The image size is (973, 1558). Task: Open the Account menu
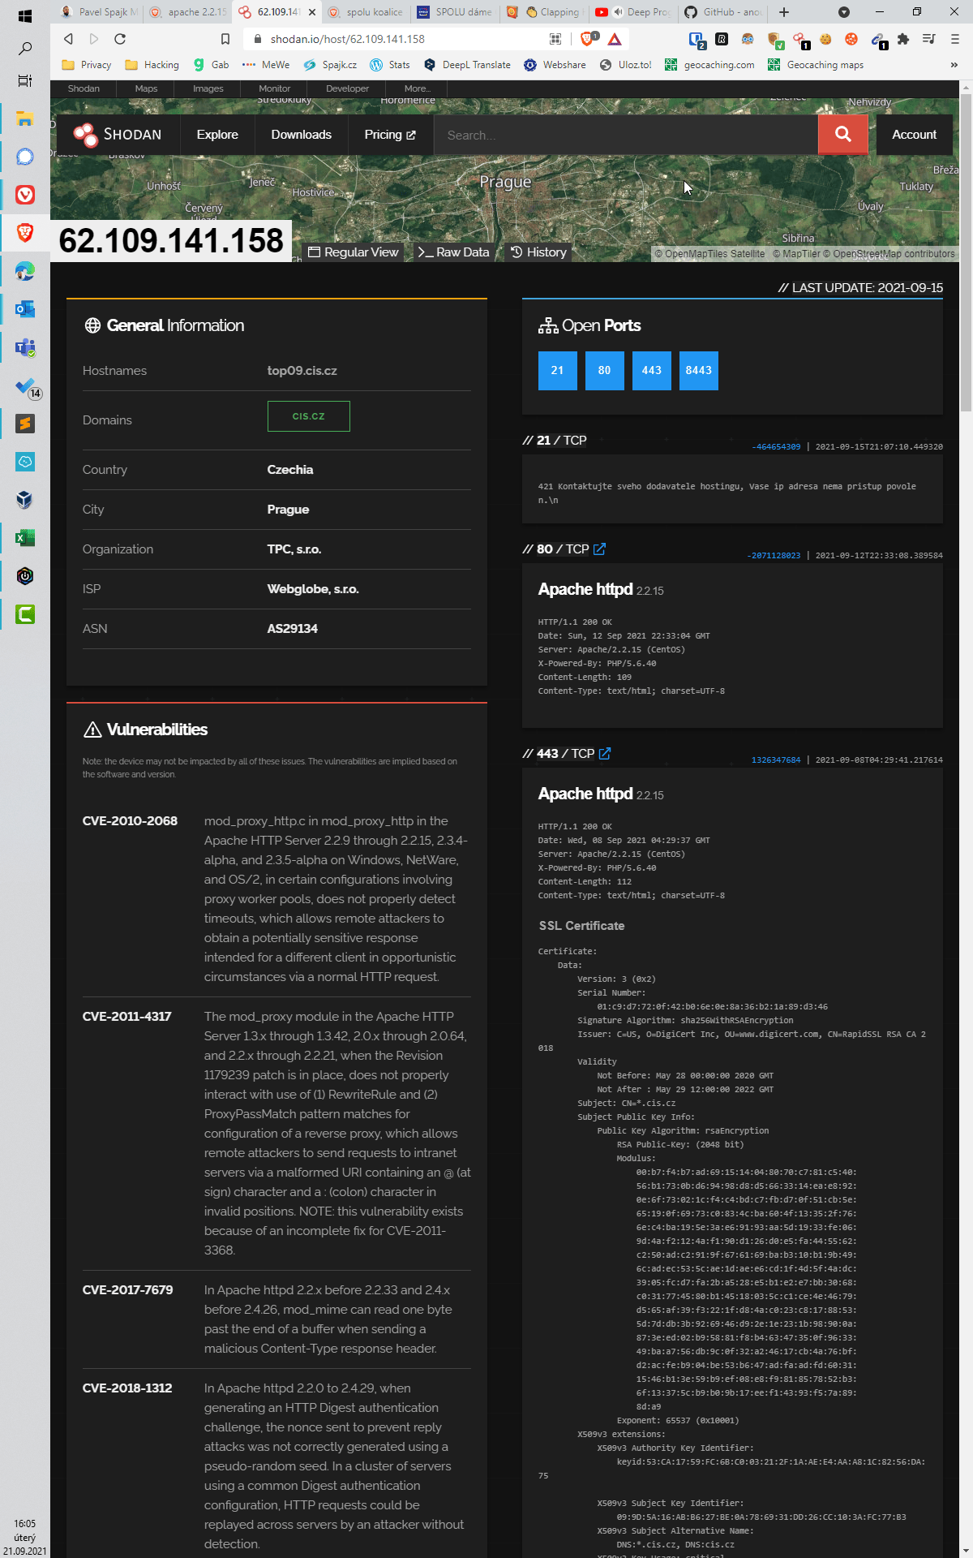coord(914,135)
